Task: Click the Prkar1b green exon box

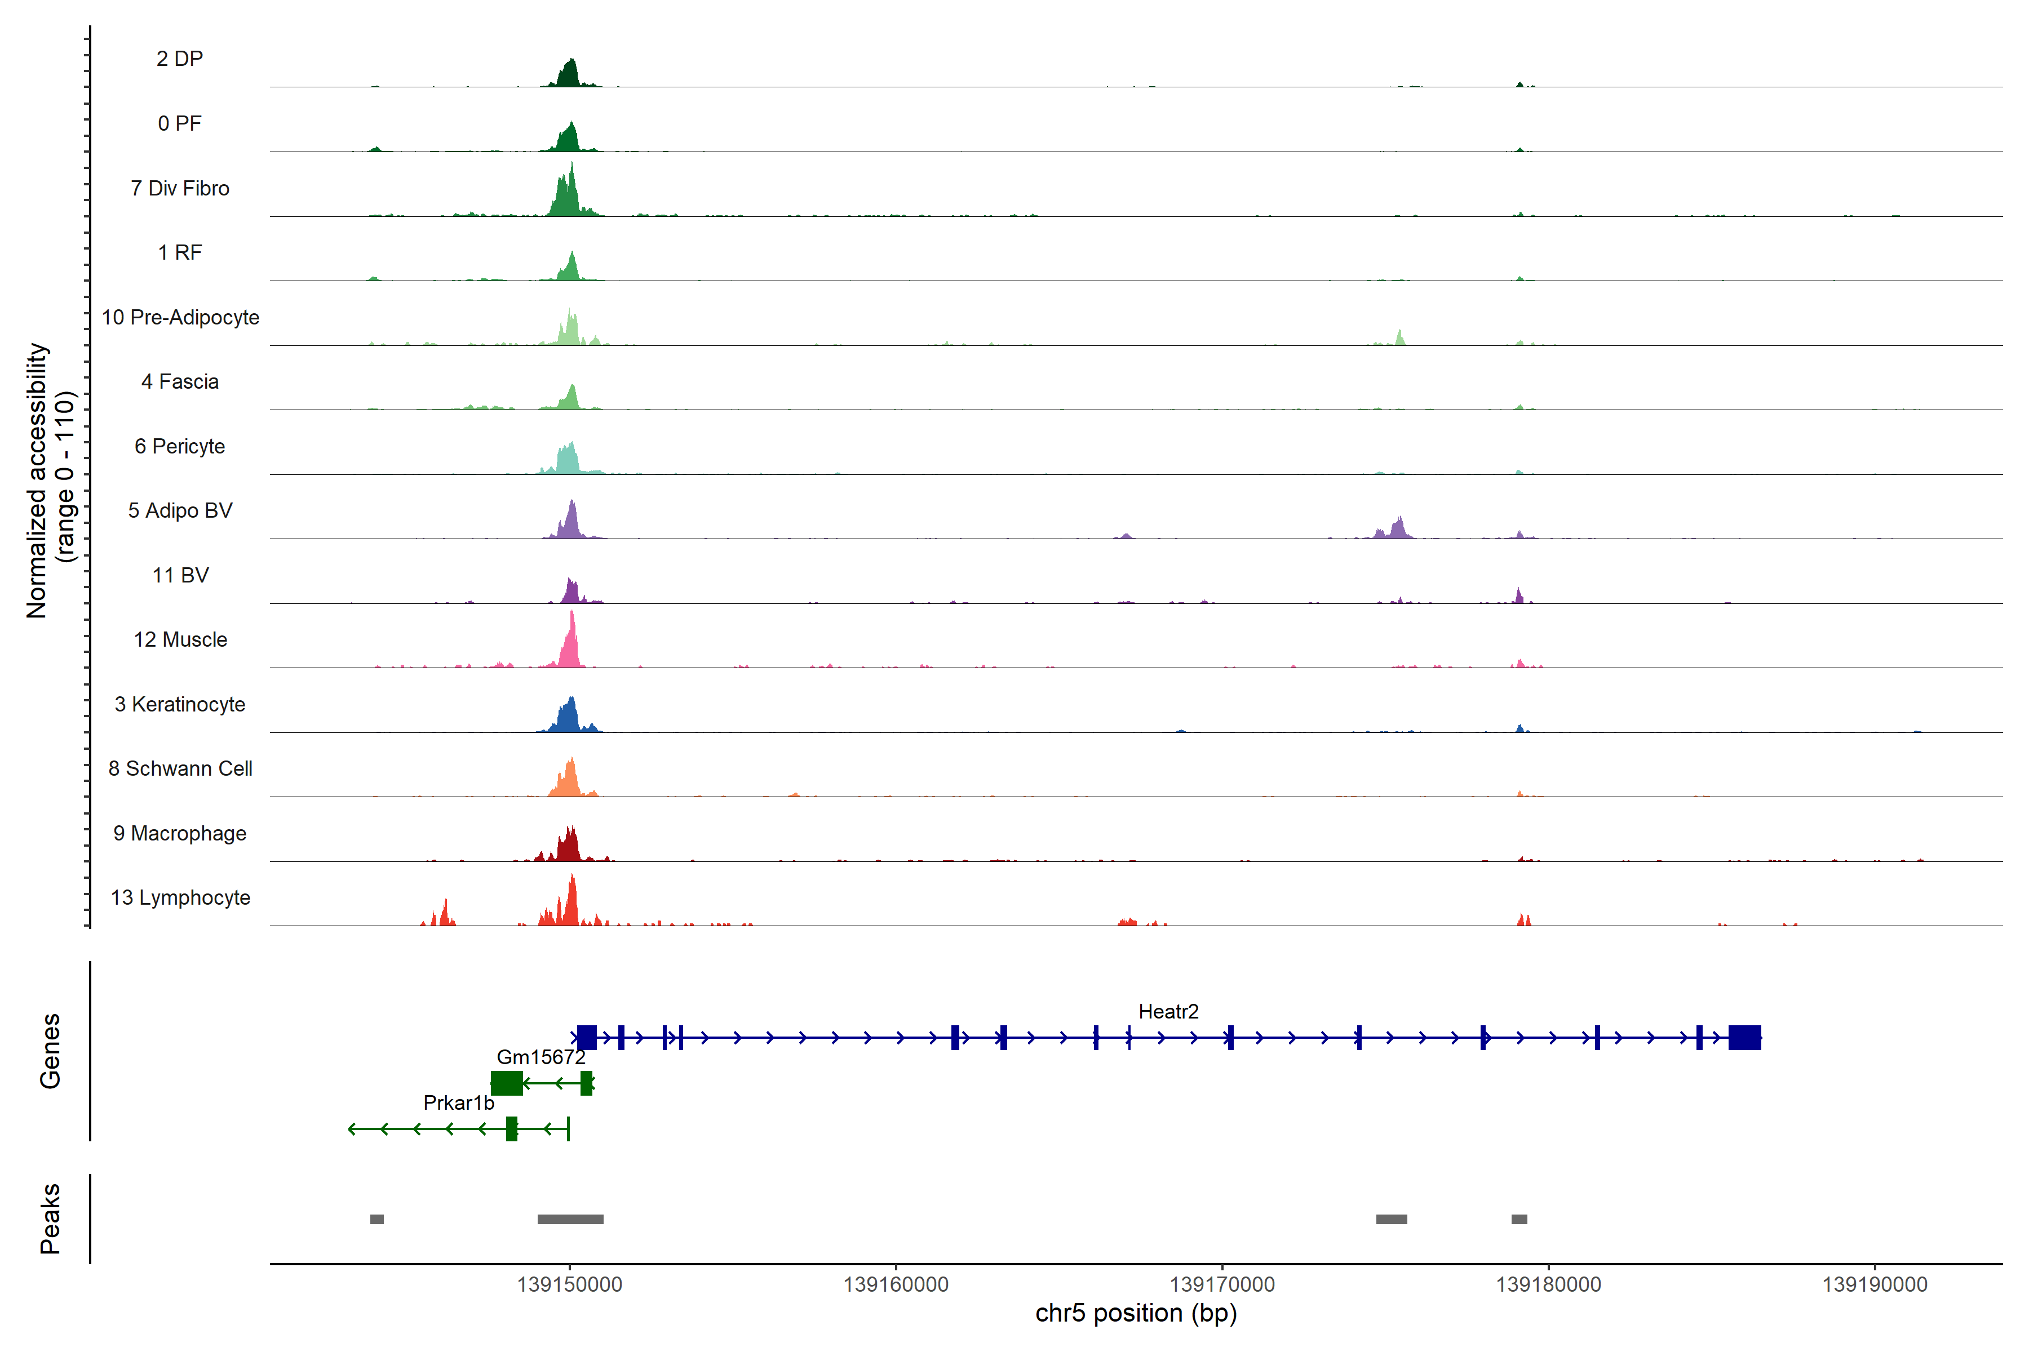Action: click(x=512, y=1129)
